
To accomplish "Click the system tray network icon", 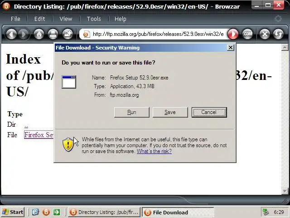I will (x=266, y=212).
